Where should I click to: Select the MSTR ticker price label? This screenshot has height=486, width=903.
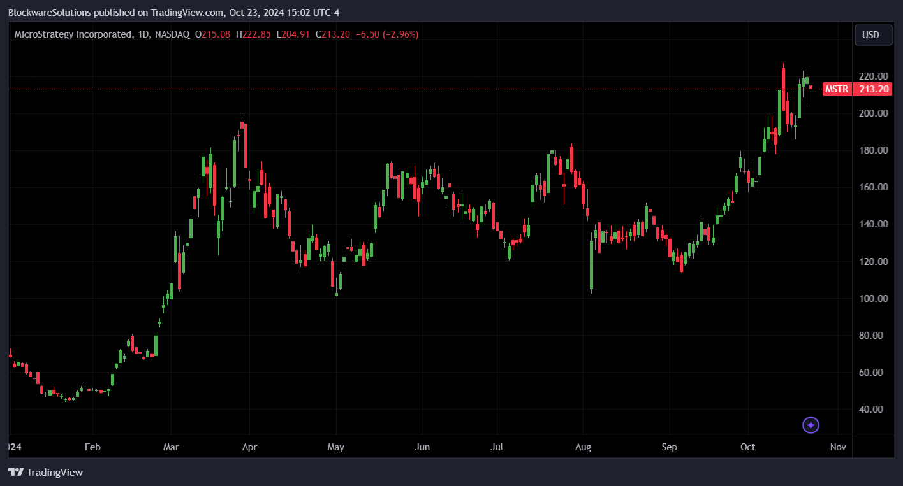point(836,89)
